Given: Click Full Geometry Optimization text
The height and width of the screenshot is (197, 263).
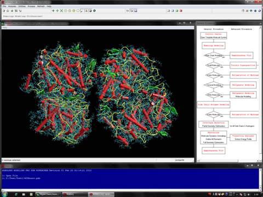Looking at the screenshot, I should coord(214,142).
